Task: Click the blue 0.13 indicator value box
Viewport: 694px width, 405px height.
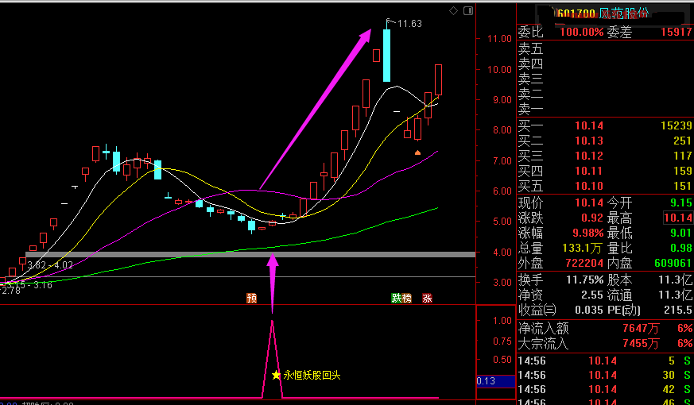Action: click(x=496, y=381)
